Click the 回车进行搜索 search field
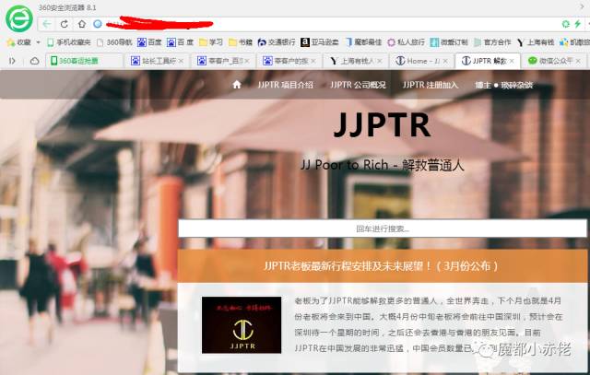 [383, 229]
